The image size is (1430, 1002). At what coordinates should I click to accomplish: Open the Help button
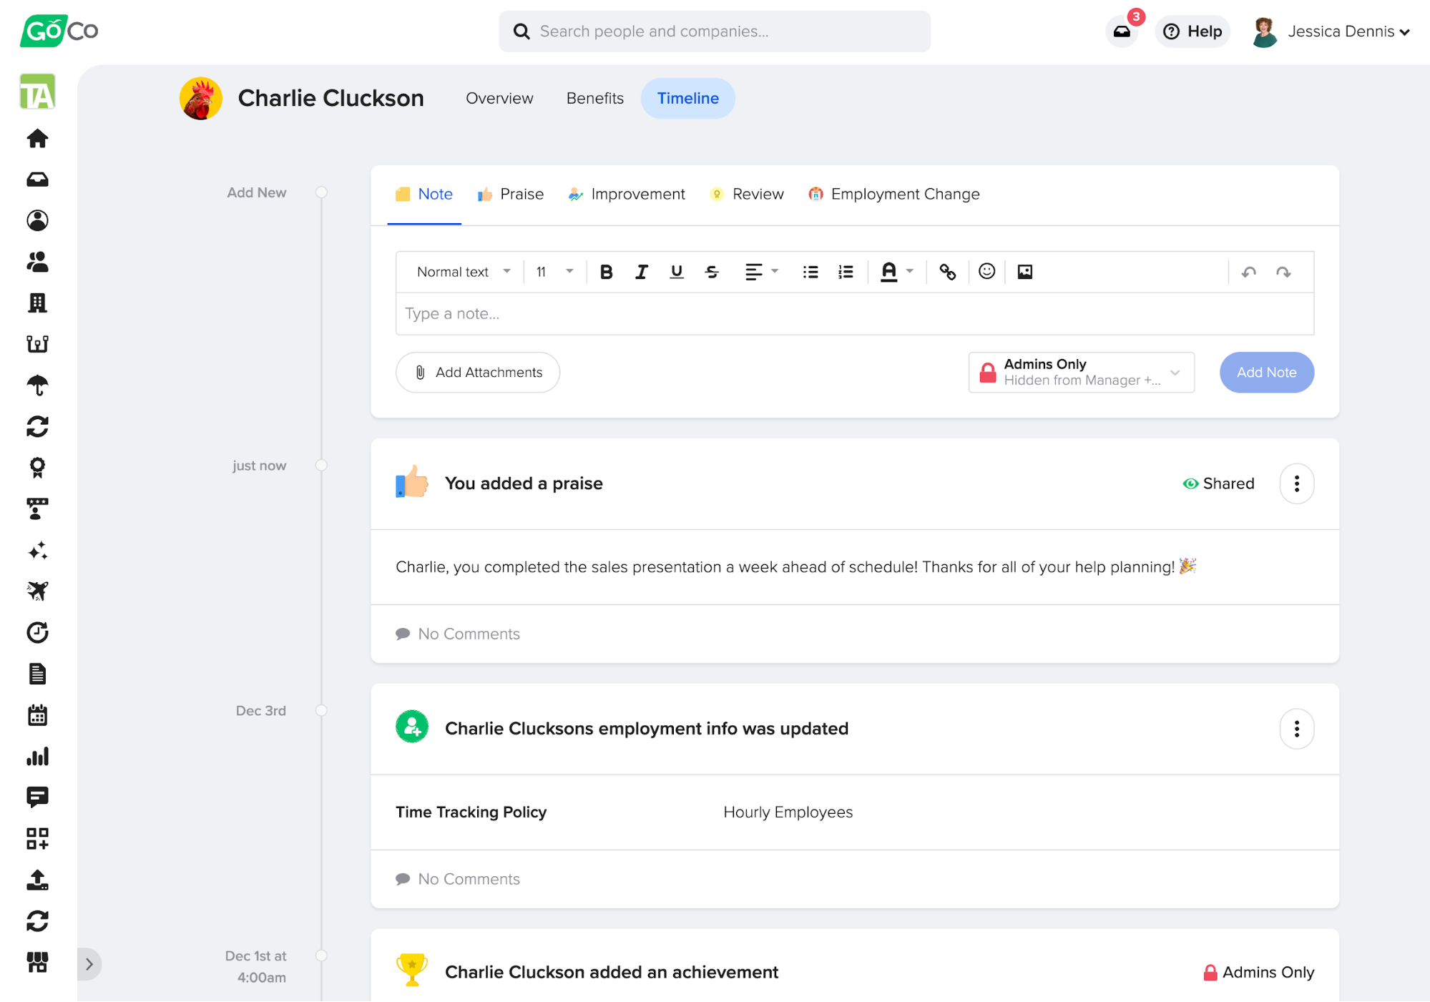click(x=1193, y=31)
